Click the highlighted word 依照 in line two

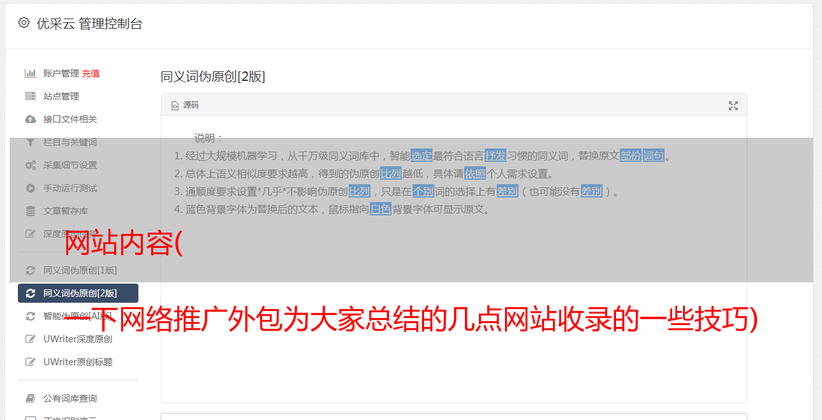point(475,173)
